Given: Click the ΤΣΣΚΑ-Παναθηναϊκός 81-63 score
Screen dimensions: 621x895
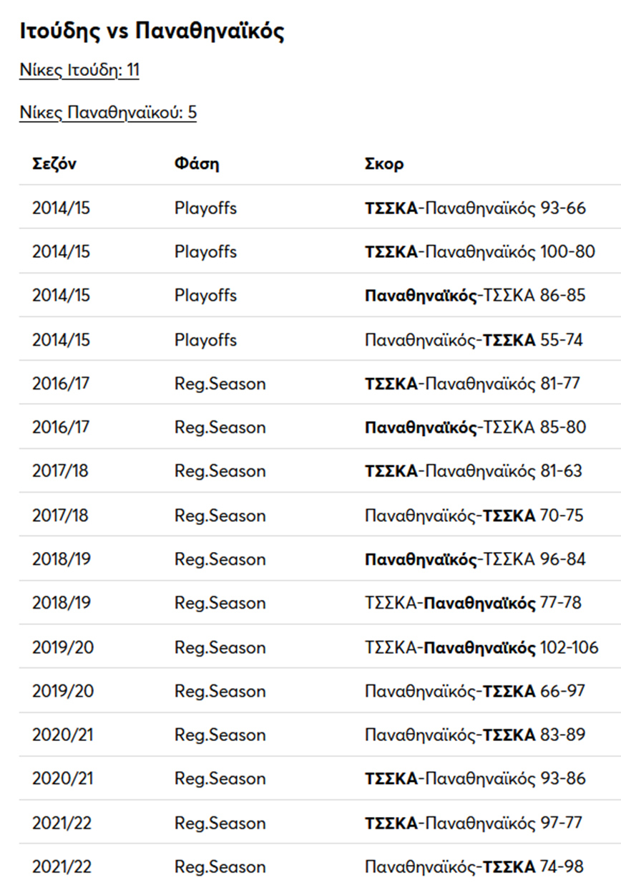Looking at the screenshot, I should tap(474, 471).
